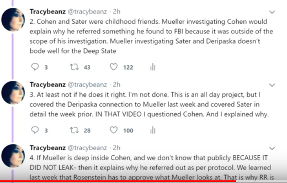Click the avatar beside tweet 4

(14, 157)
